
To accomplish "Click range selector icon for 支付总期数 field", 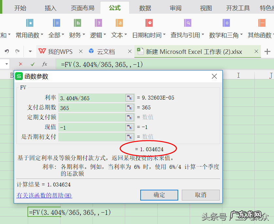I will 130,108.
